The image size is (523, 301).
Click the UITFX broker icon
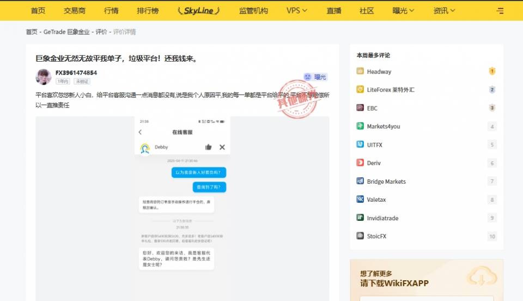[x=360, y=144]
